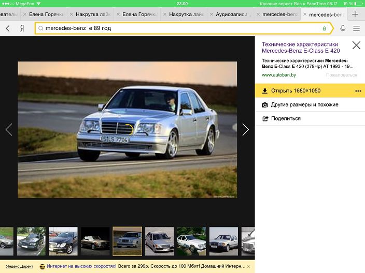Visit www.autoban.by source link

279,75
